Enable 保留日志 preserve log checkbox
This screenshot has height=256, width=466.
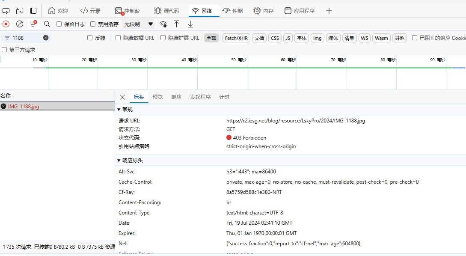[59, 24]
